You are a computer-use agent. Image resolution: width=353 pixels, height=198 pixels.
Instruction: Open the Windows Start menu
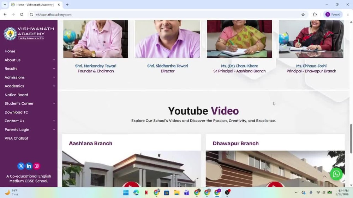tap(126, 192)
